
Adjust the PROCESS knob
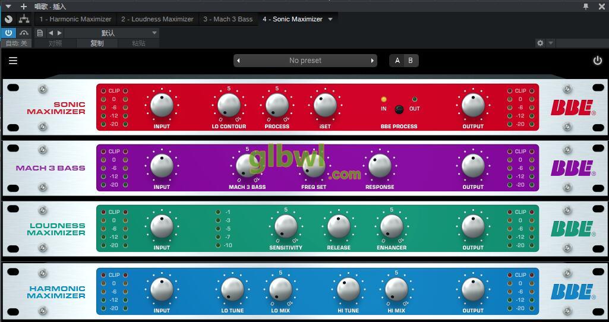(x=277, y=105)
